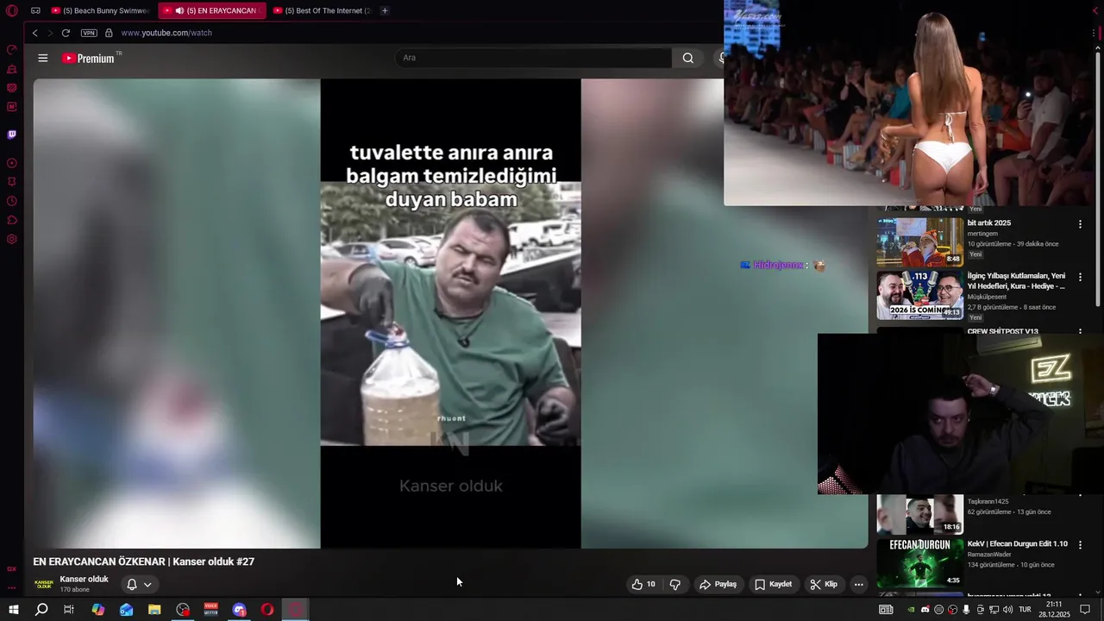
Task: Open sidebar Settings gear icon
Action: click(12, 239)
